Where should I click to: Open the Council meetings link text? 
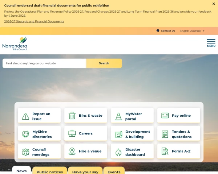(x=41, y=152)
